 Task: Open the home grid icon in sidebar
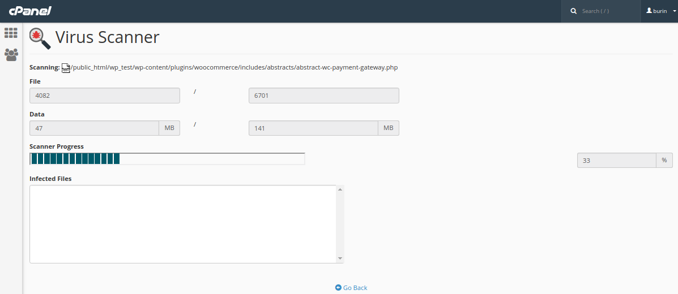(11, 33)
